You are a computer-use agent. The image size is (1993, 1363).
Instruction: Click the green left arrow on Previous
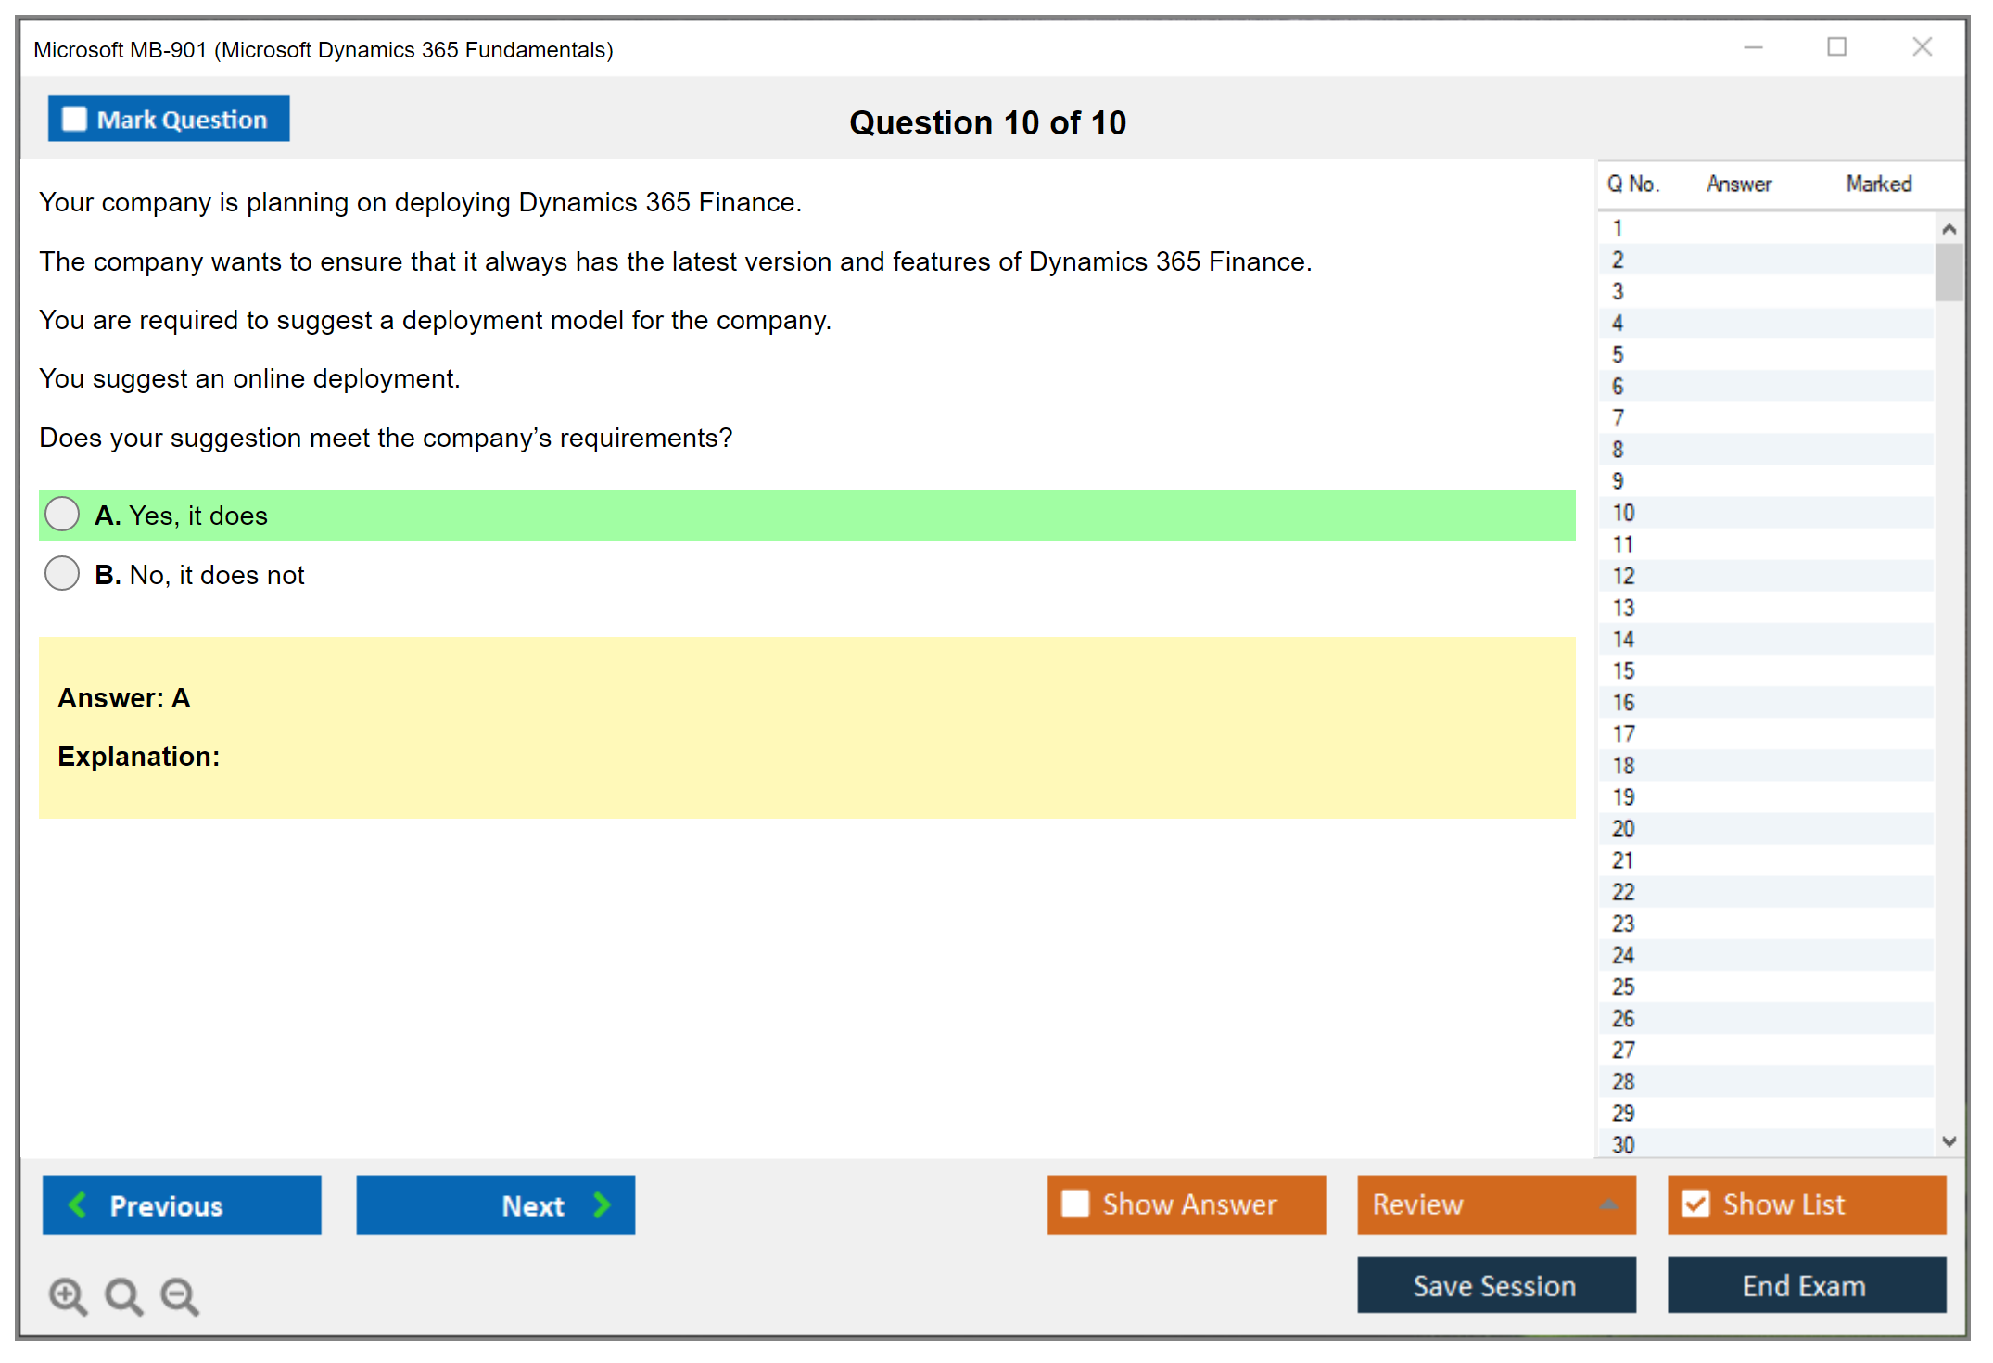click(x=78, y=1204)
